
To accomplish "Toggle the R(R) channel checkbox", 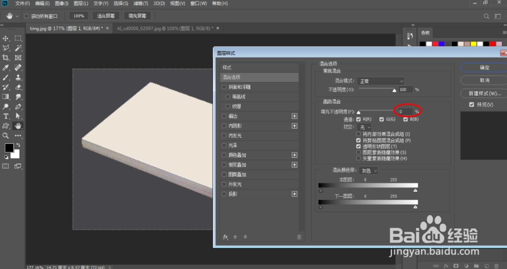I will 358,119.
